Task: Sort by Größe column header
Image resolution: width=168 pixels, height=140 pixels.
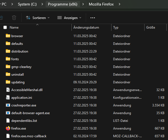Action: click(x=151, y=28)
